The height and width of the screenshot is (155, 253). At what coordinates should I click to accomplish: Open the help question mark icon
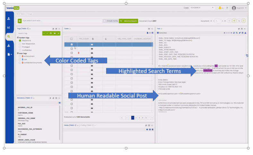pyautogui.click(x=227, y=8)
